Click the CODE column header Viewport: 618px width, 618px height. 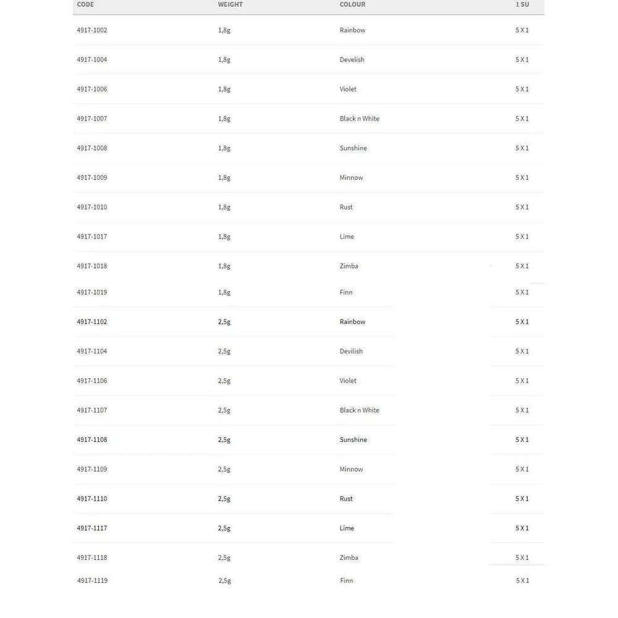pos(85,4)
